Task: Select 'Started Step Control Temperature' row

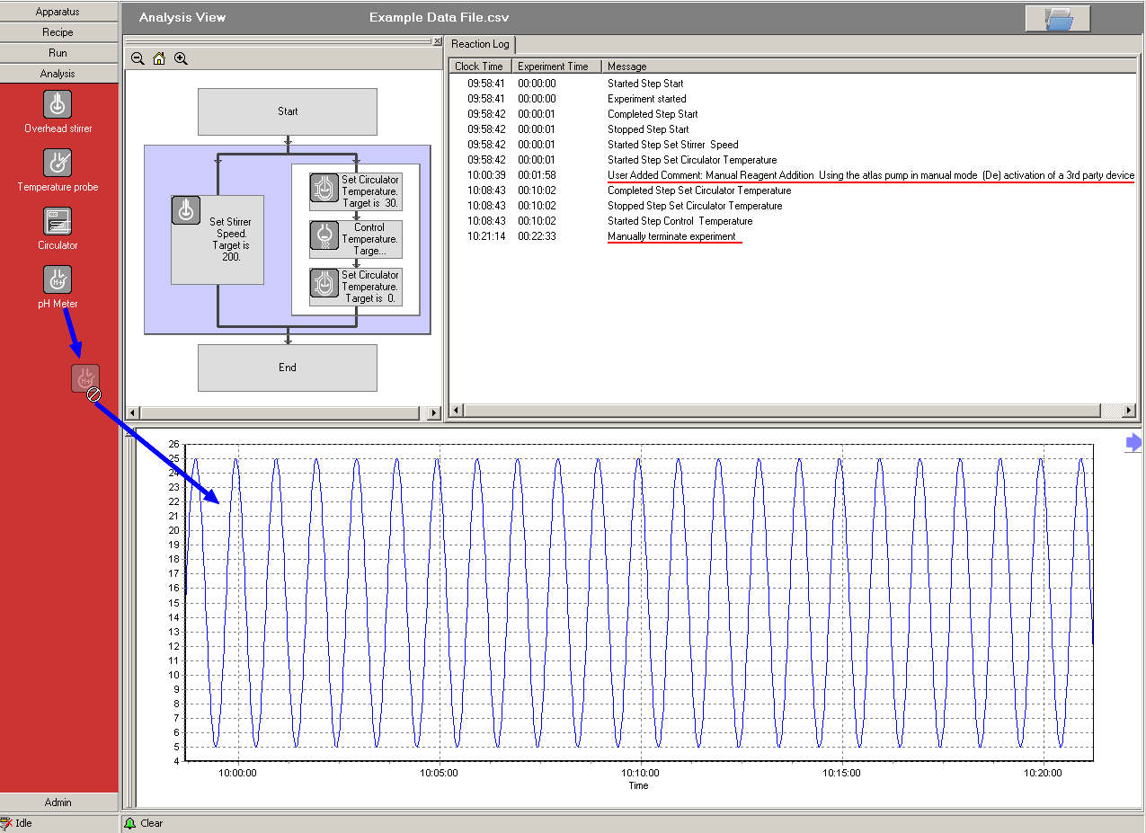Action: tap(793, 221)
